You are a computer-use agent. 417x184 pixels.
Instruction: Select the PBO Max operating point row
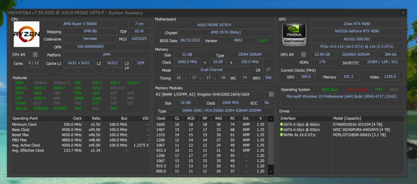point(80,140)
